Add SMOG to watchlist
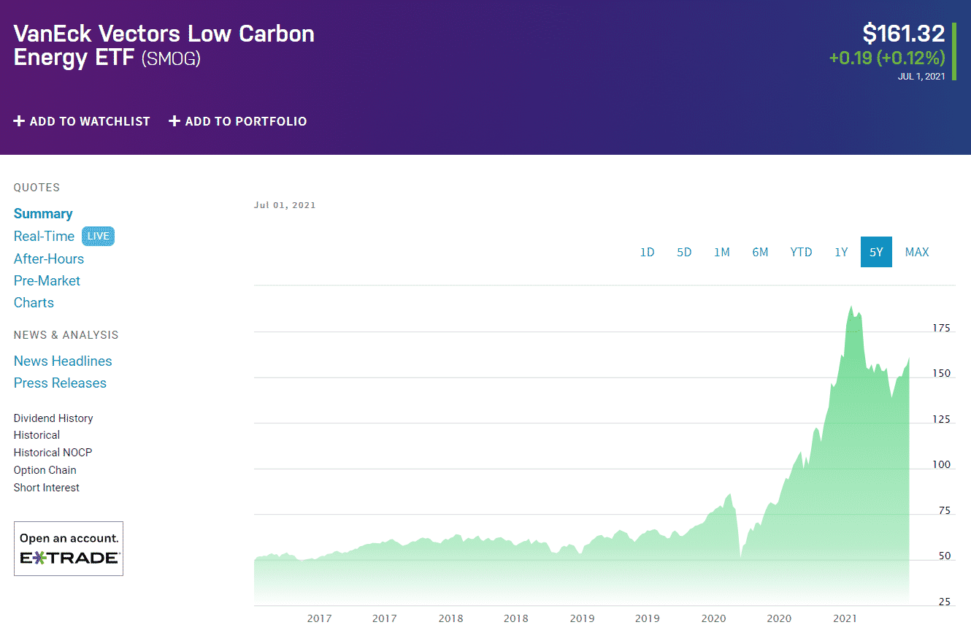971x633 pixels. coord(82,121)
